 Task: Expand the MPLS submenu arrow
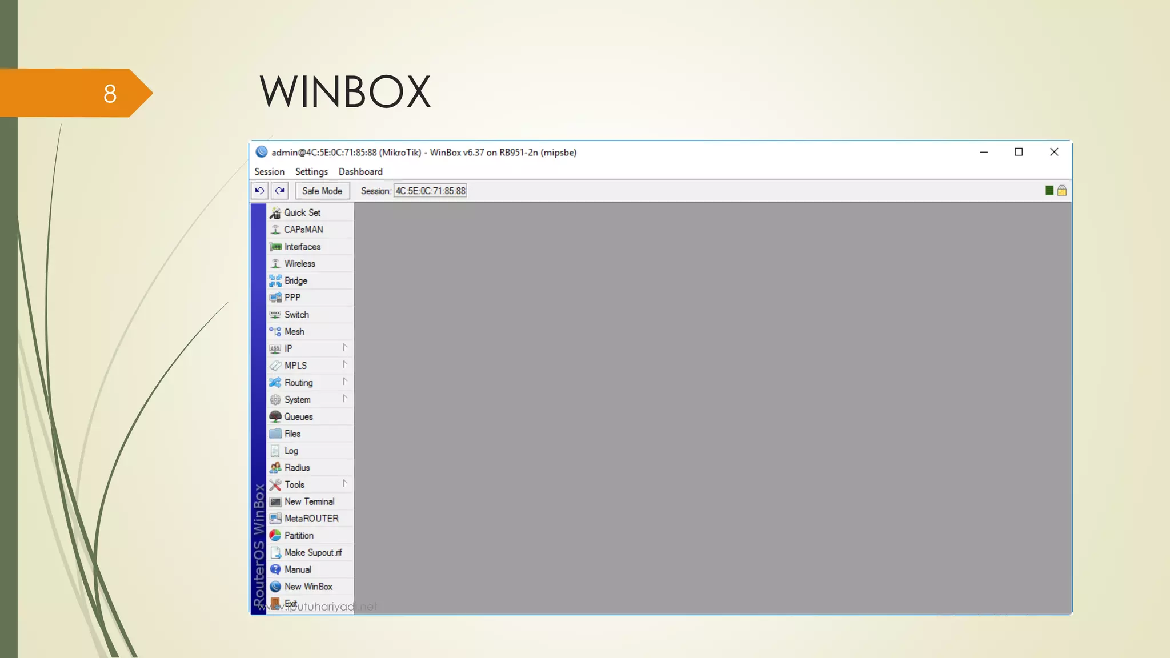(x=345, y=364)
